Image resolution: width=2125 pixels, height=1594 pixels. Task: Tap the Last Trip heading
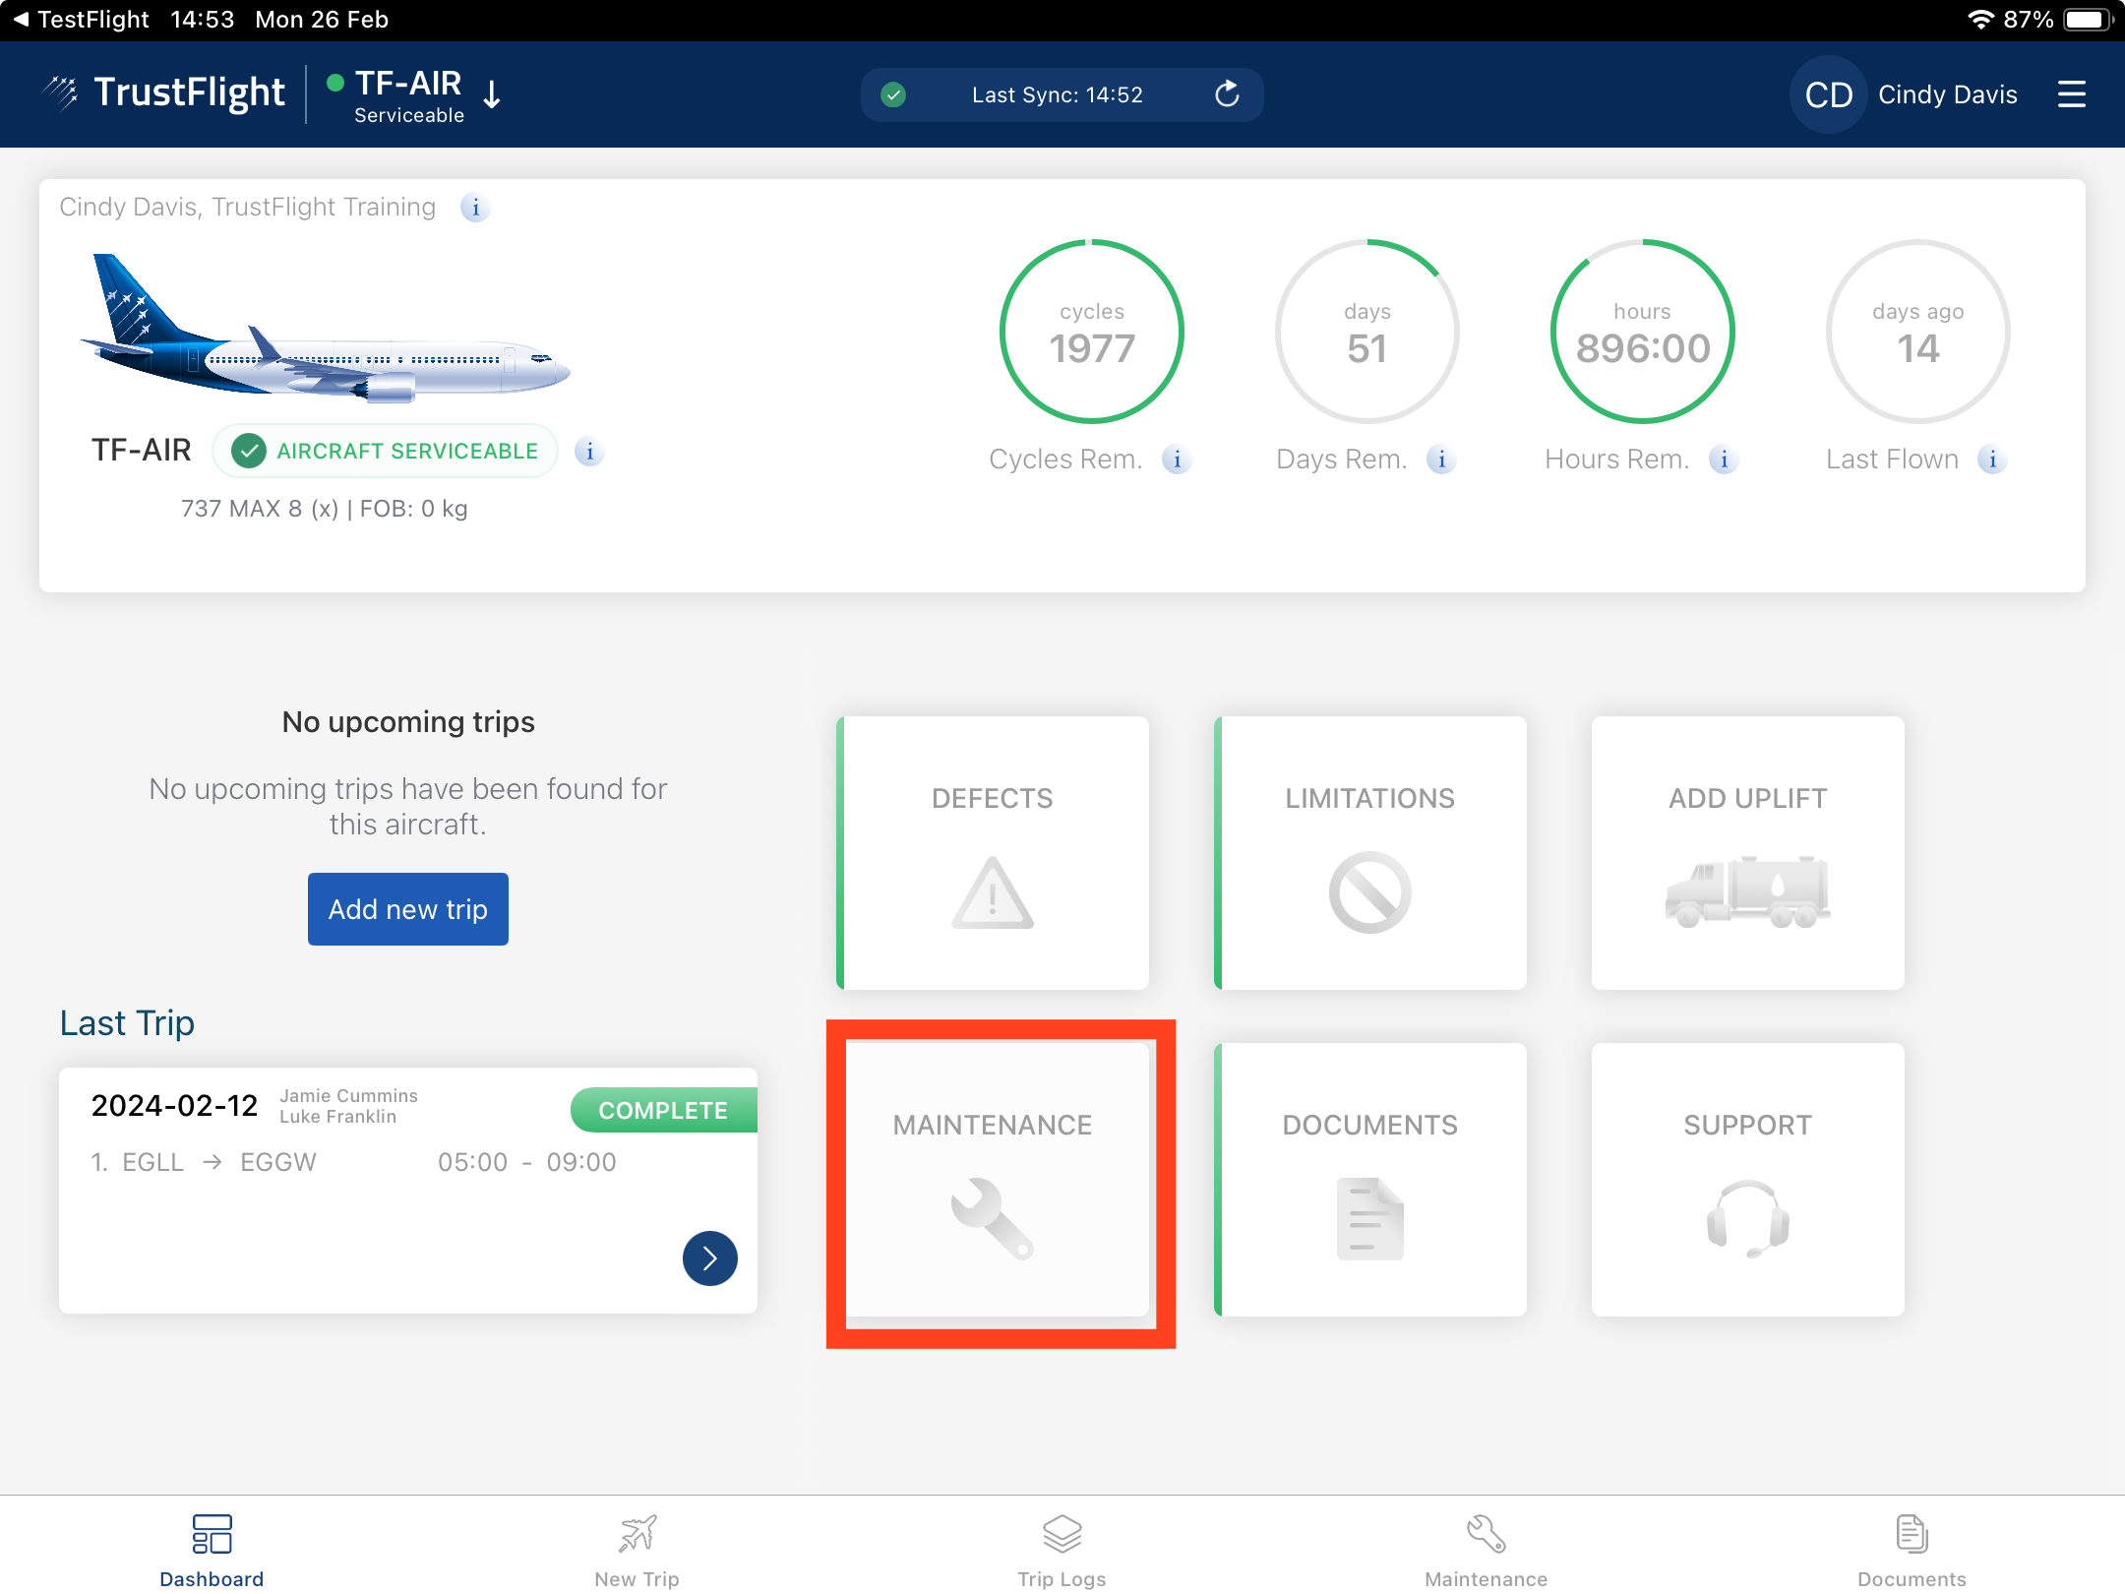(127, 1023)
